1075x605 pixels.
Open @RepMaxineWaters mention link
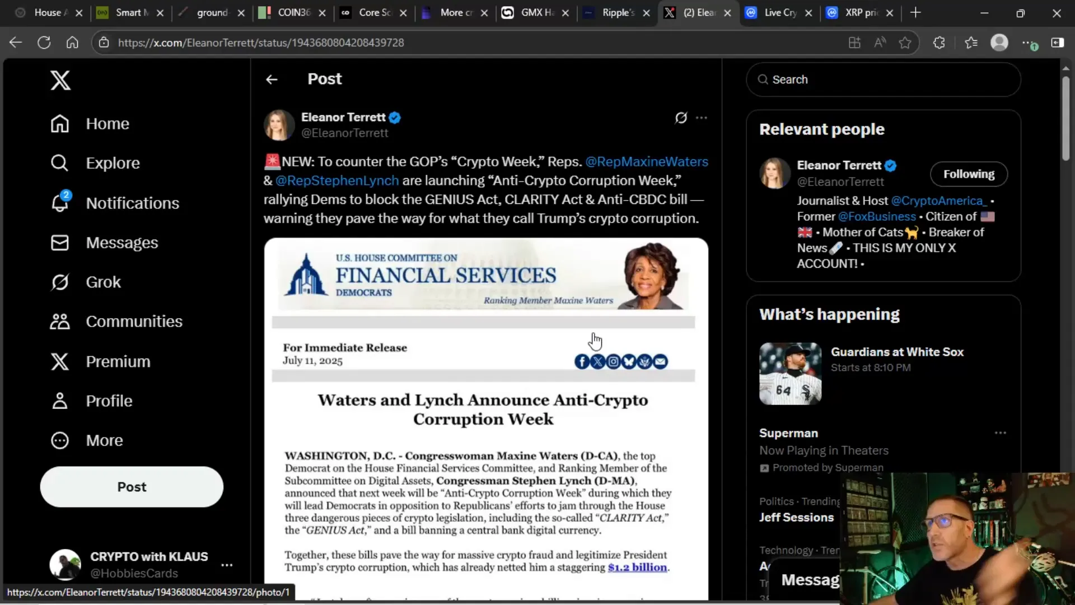[647, 162]
